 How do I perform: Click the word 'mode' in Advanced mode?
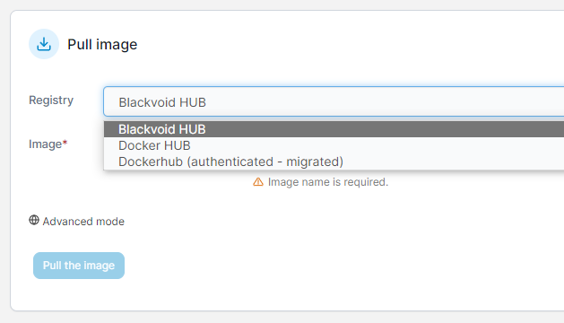tap(110, 222)
